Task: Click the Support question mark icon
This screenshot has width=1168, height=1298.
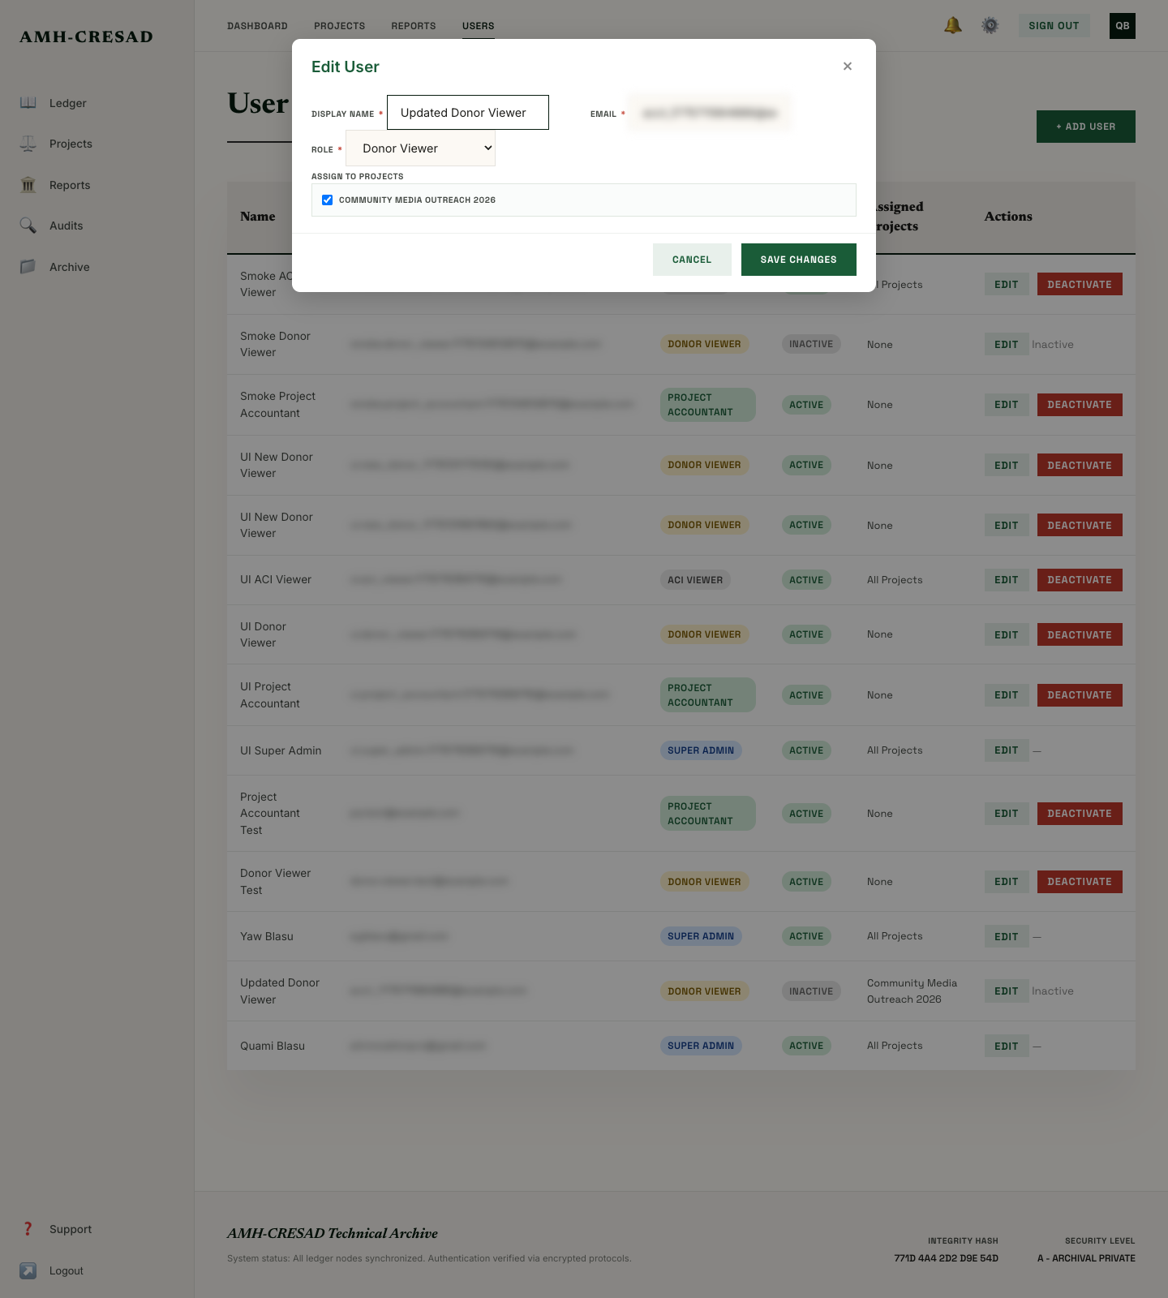Action: [28, 1229]
